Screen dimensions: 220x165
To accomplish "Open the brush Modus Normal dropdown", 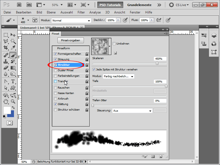I will 71,20.
